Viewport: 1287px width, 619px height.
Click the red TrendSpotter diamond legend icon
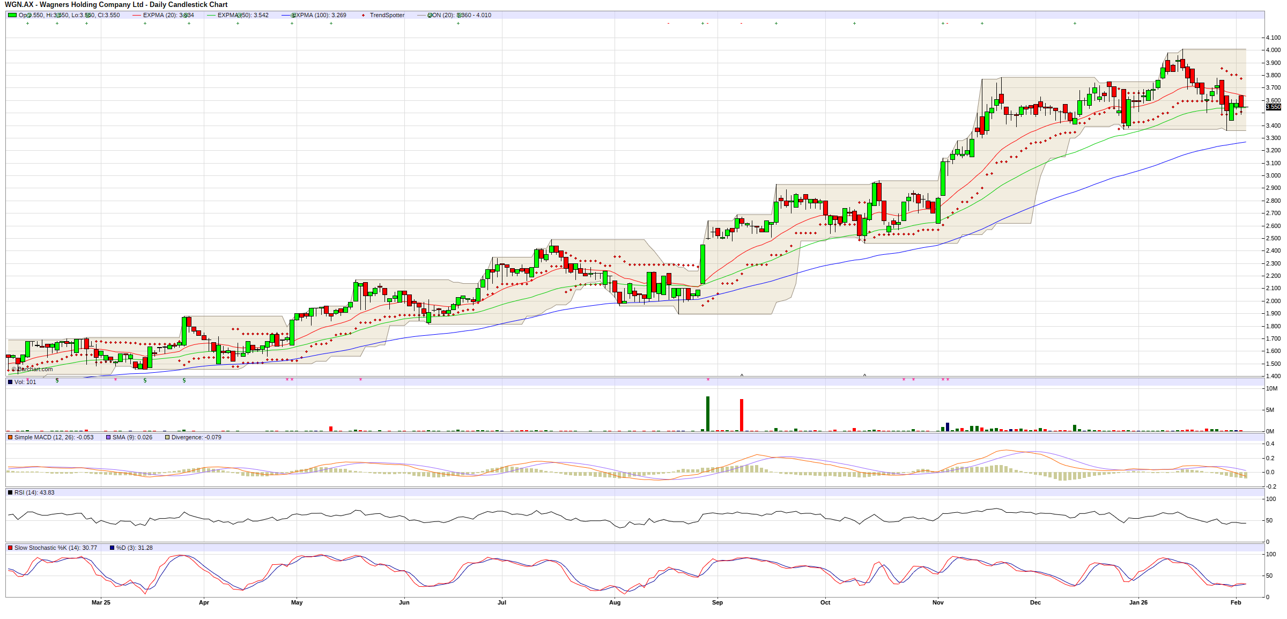363,15
